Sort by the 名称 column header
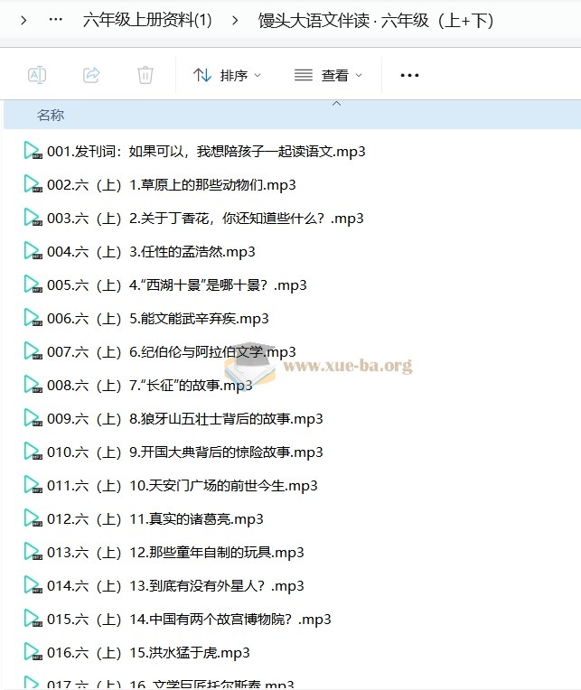The image size is (581, 690). 51,116
